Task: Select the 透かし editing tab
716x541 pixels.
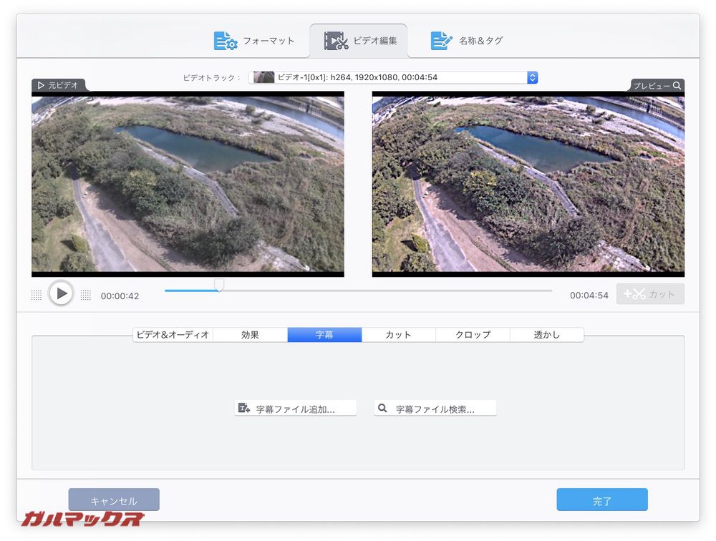Action: pos(546,334)
